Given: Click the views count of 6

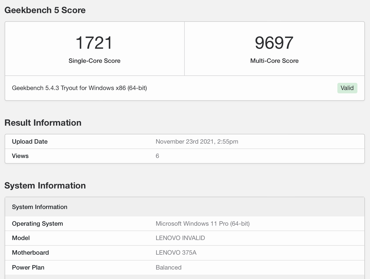Looking at the screenshot, I should tap(158, 156).
